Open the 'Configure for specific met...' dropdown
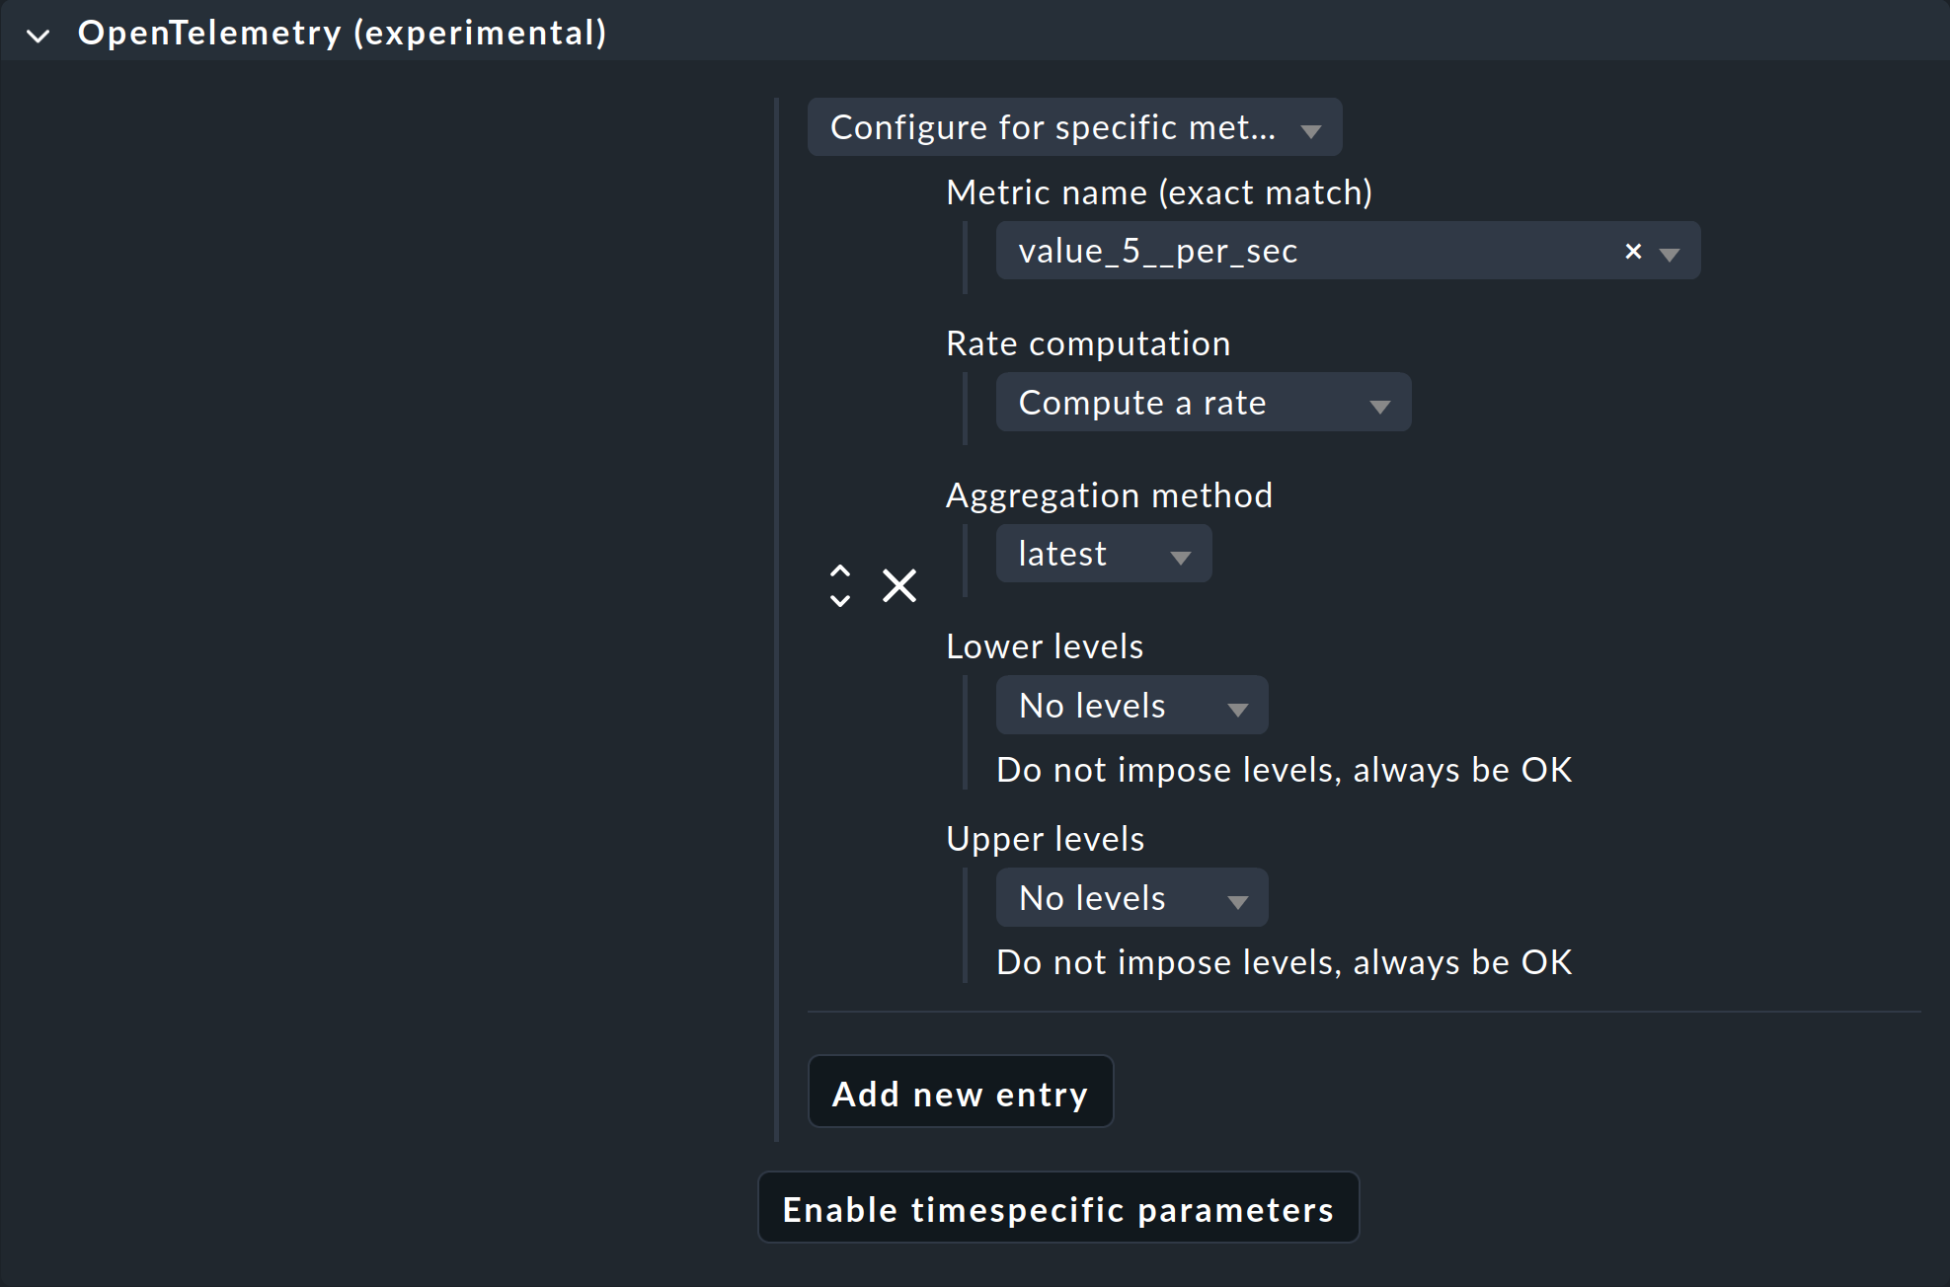 pyautogui.click(x=1053, y=127)
